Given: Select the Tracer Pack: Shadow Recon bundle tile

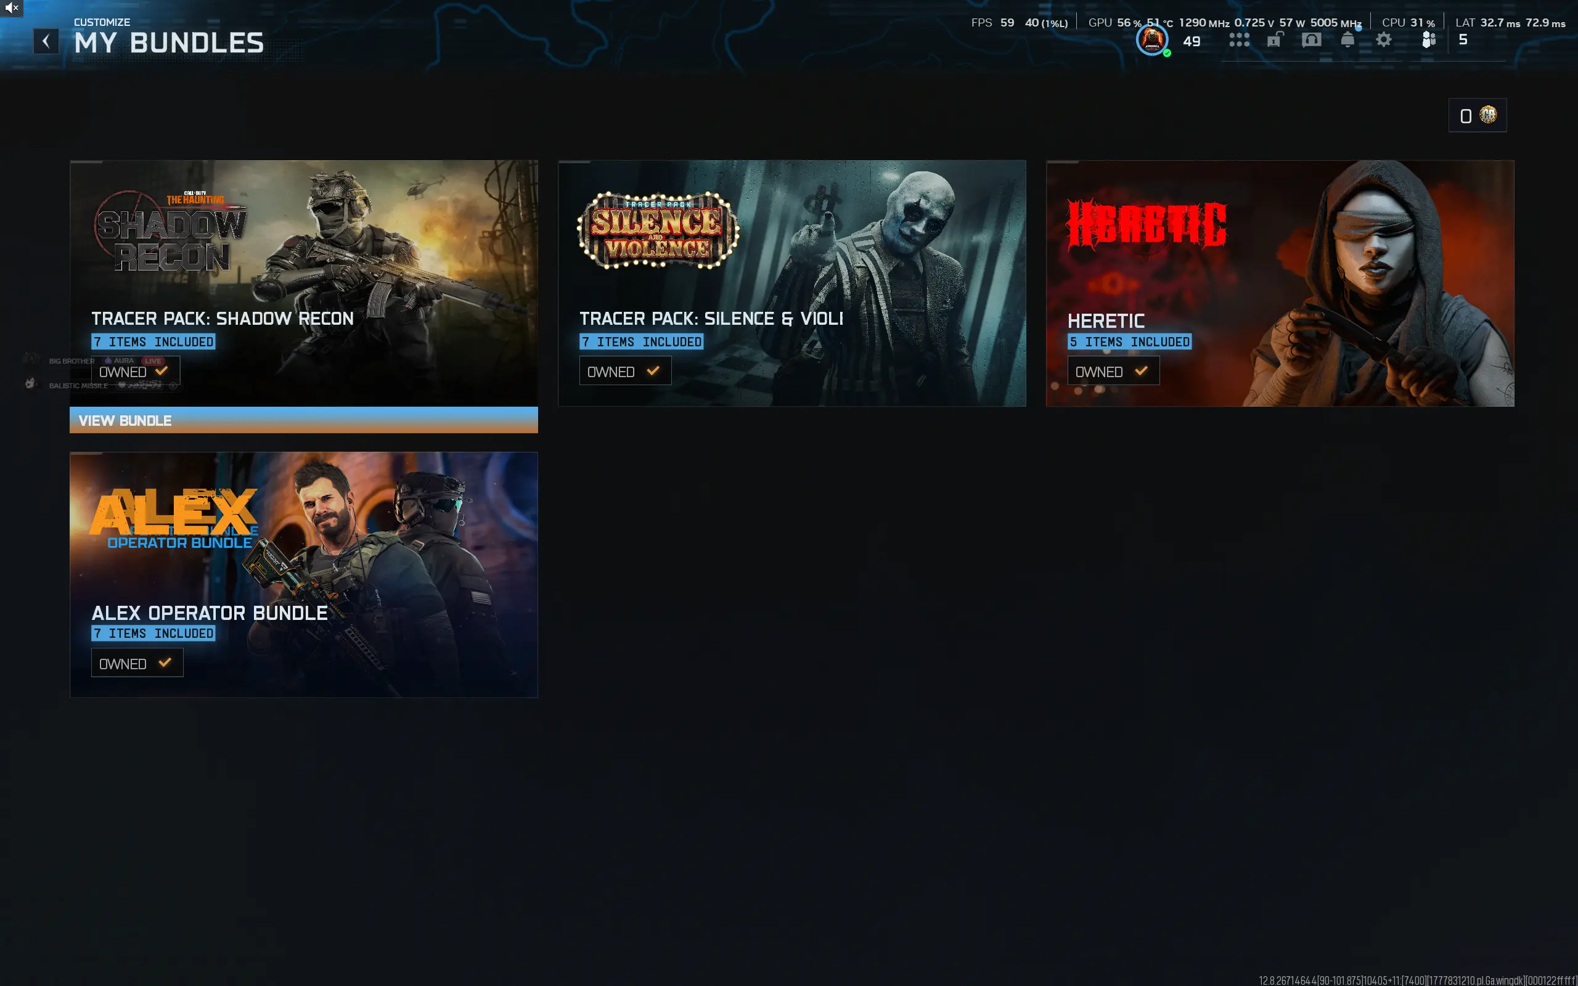Looking at the screenshot, I should 304,283.
